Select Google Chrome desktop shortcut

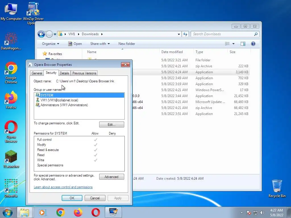(11, 73)
